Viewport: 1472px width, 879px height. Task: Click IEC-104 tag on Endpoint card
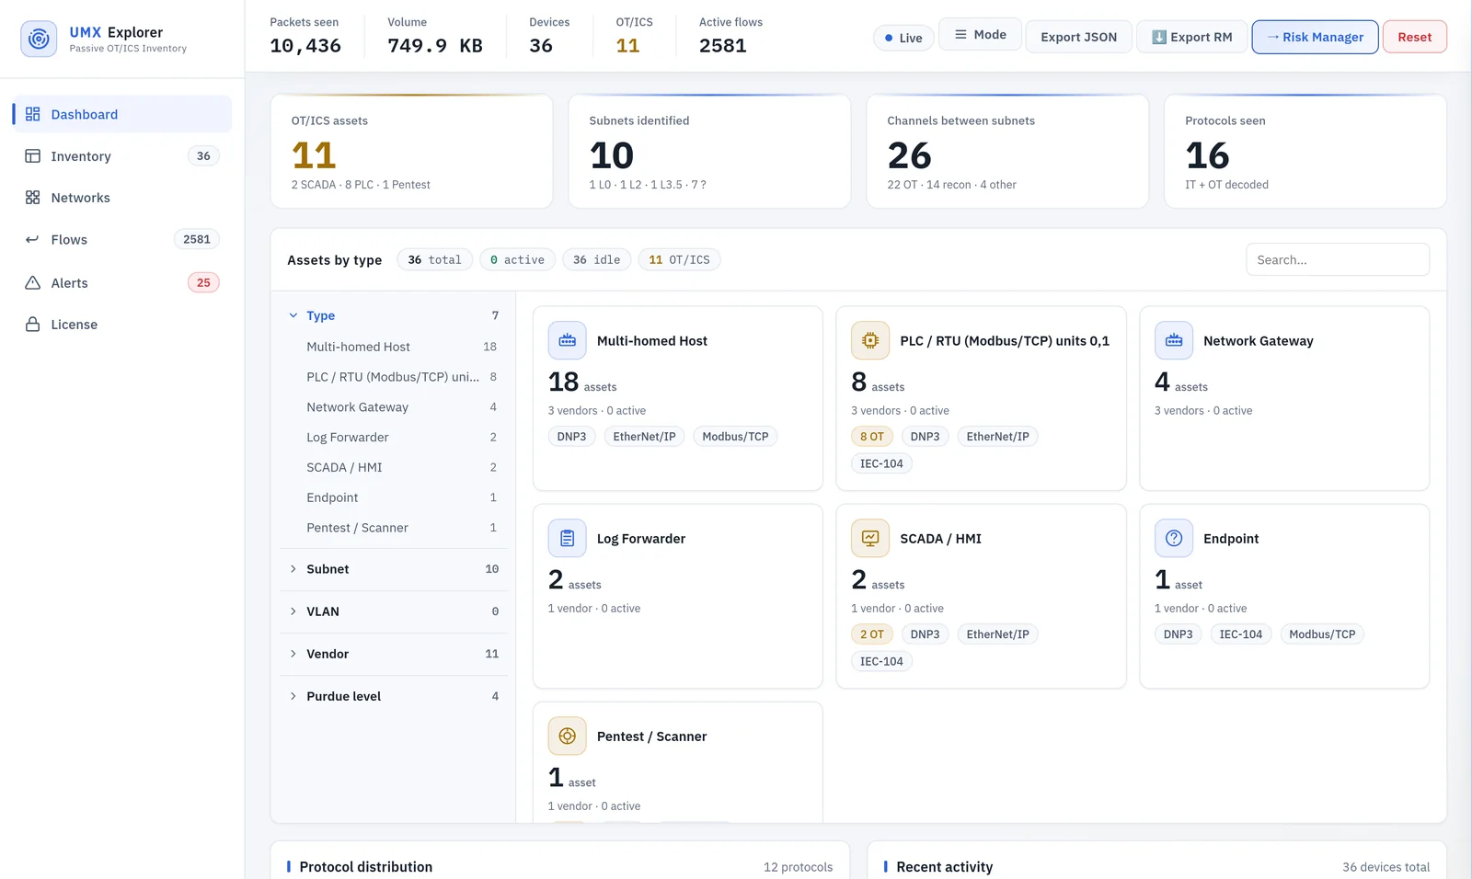pos(1240,634)
